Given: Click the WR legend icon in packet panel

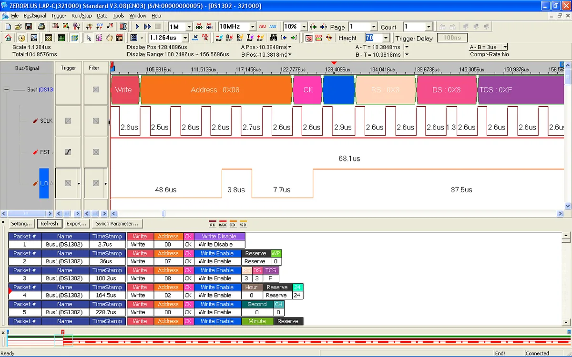Looking at the screenshot, I should point(243,224).
